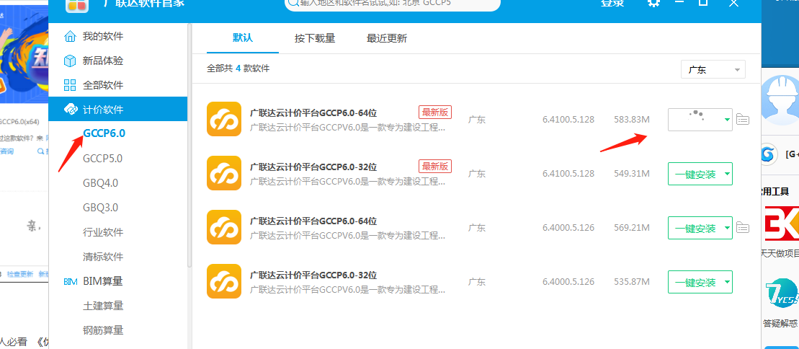Screen dimensions: 799x349
Task: Click 一键安装 for 549.31M package
Action: (695, 174)
